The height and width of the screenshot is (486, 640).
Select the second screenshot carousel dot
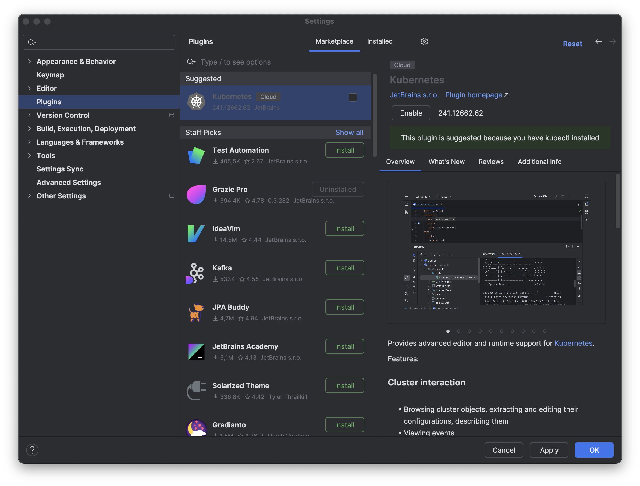coord(458,331)
